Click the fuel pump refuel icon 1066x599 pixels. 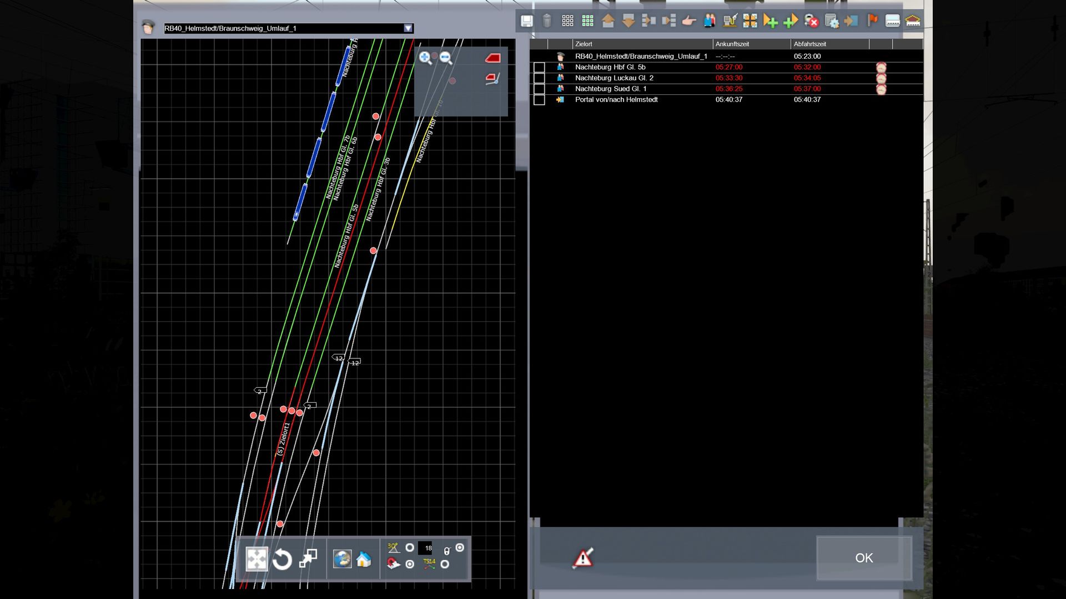tap(730, 21)
